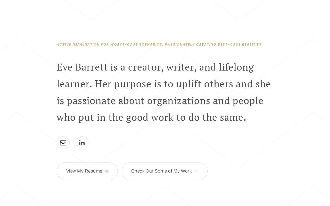Click the Eve Barrett introduction heading

click(x=164, y=92)
